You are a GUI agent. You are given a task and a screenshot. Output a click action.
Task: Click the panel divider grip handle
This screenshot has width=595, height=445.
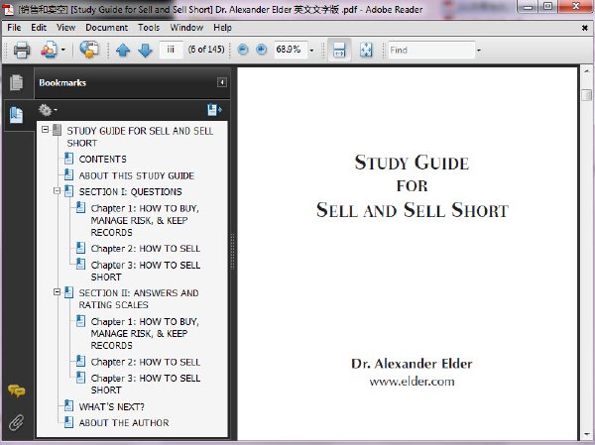[x=233, y=251]
